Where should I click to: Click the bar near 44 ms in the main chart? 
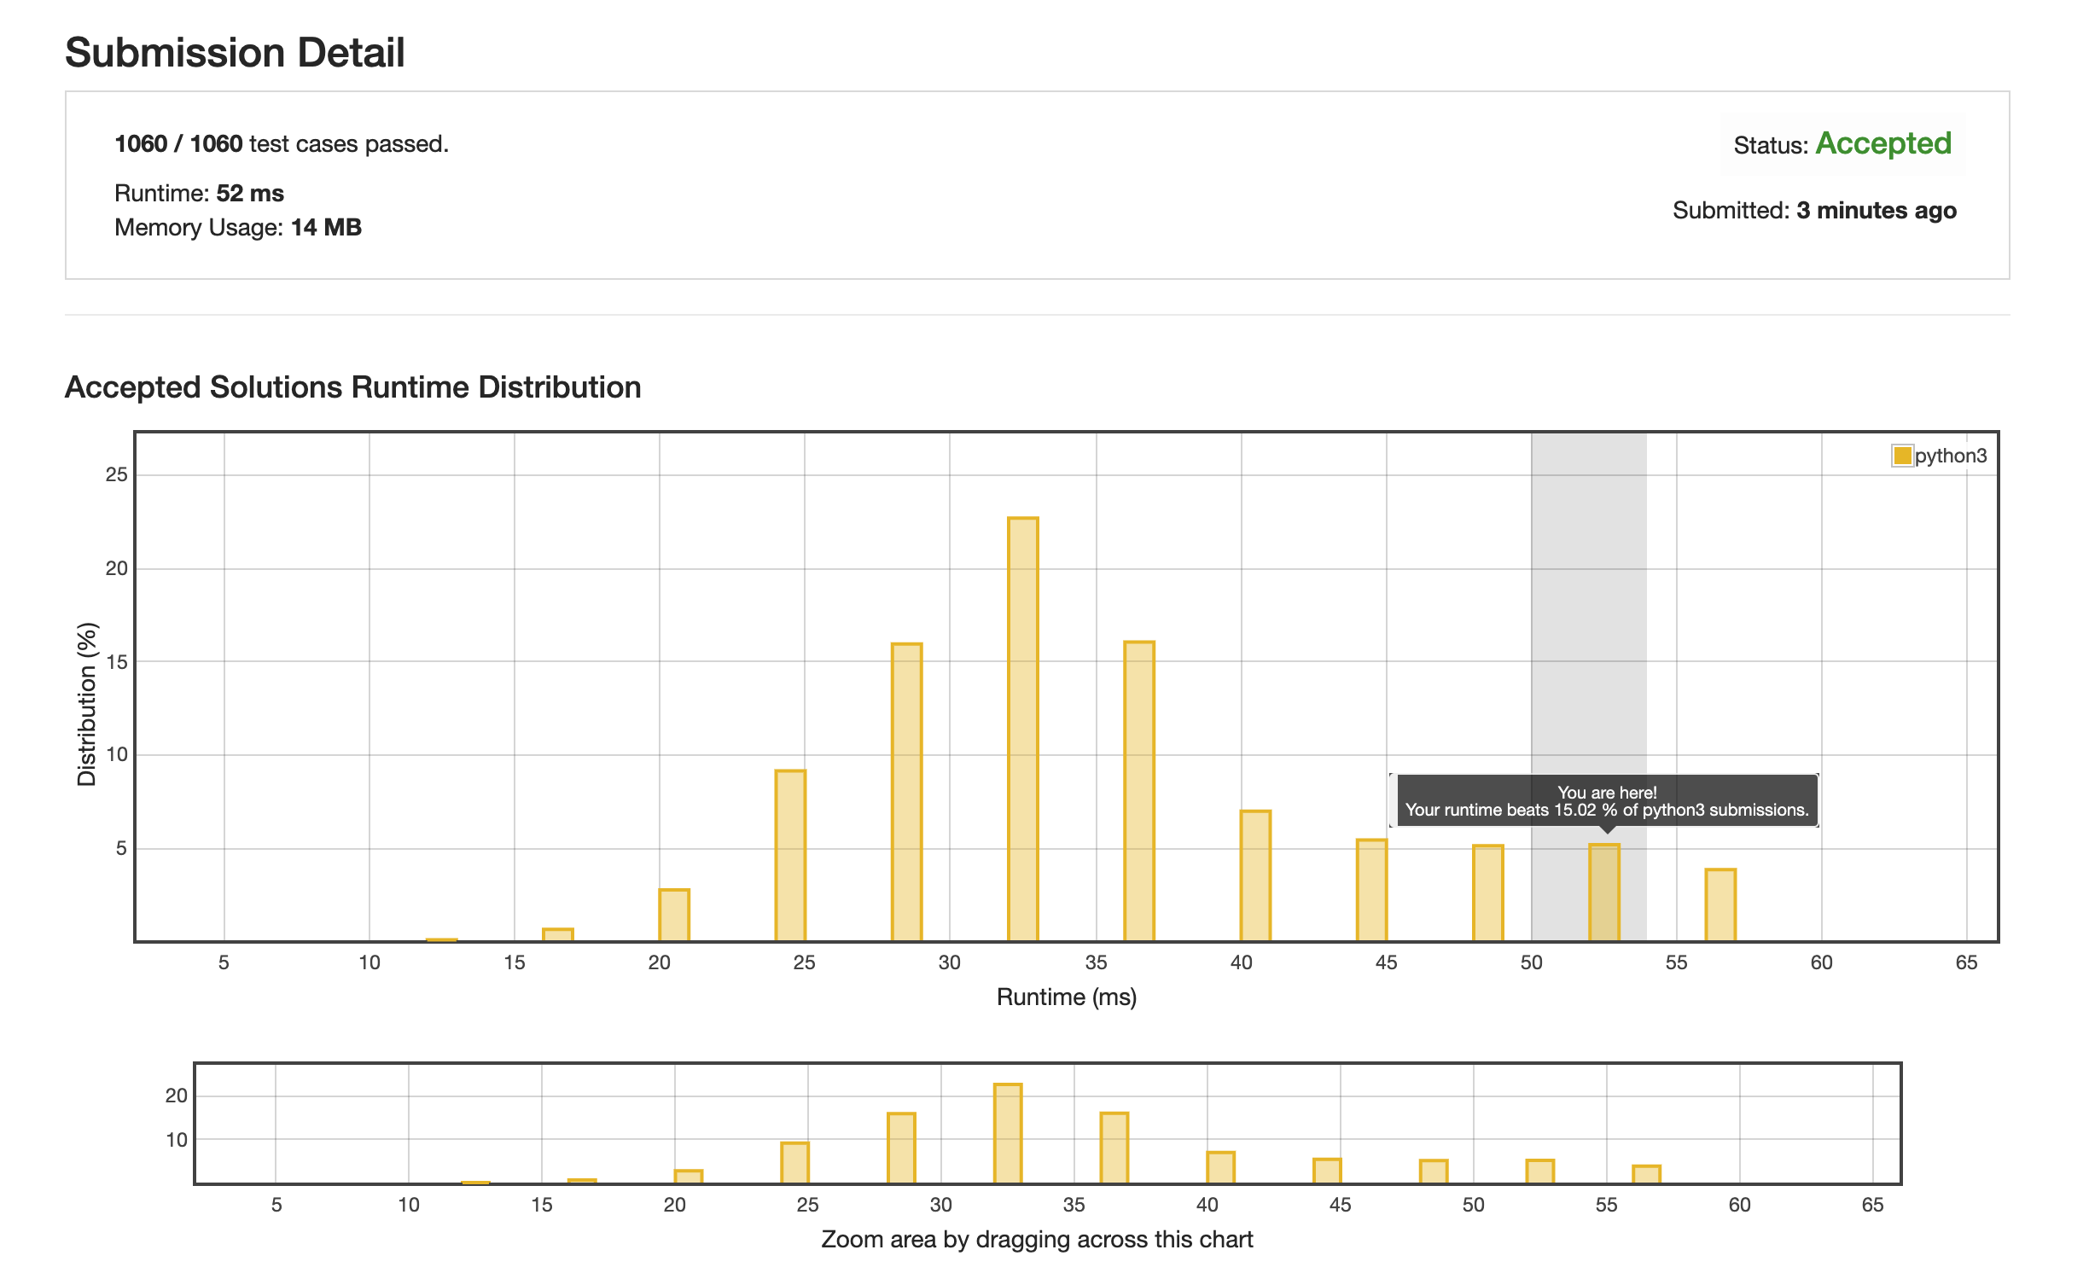pos(1371,890)
